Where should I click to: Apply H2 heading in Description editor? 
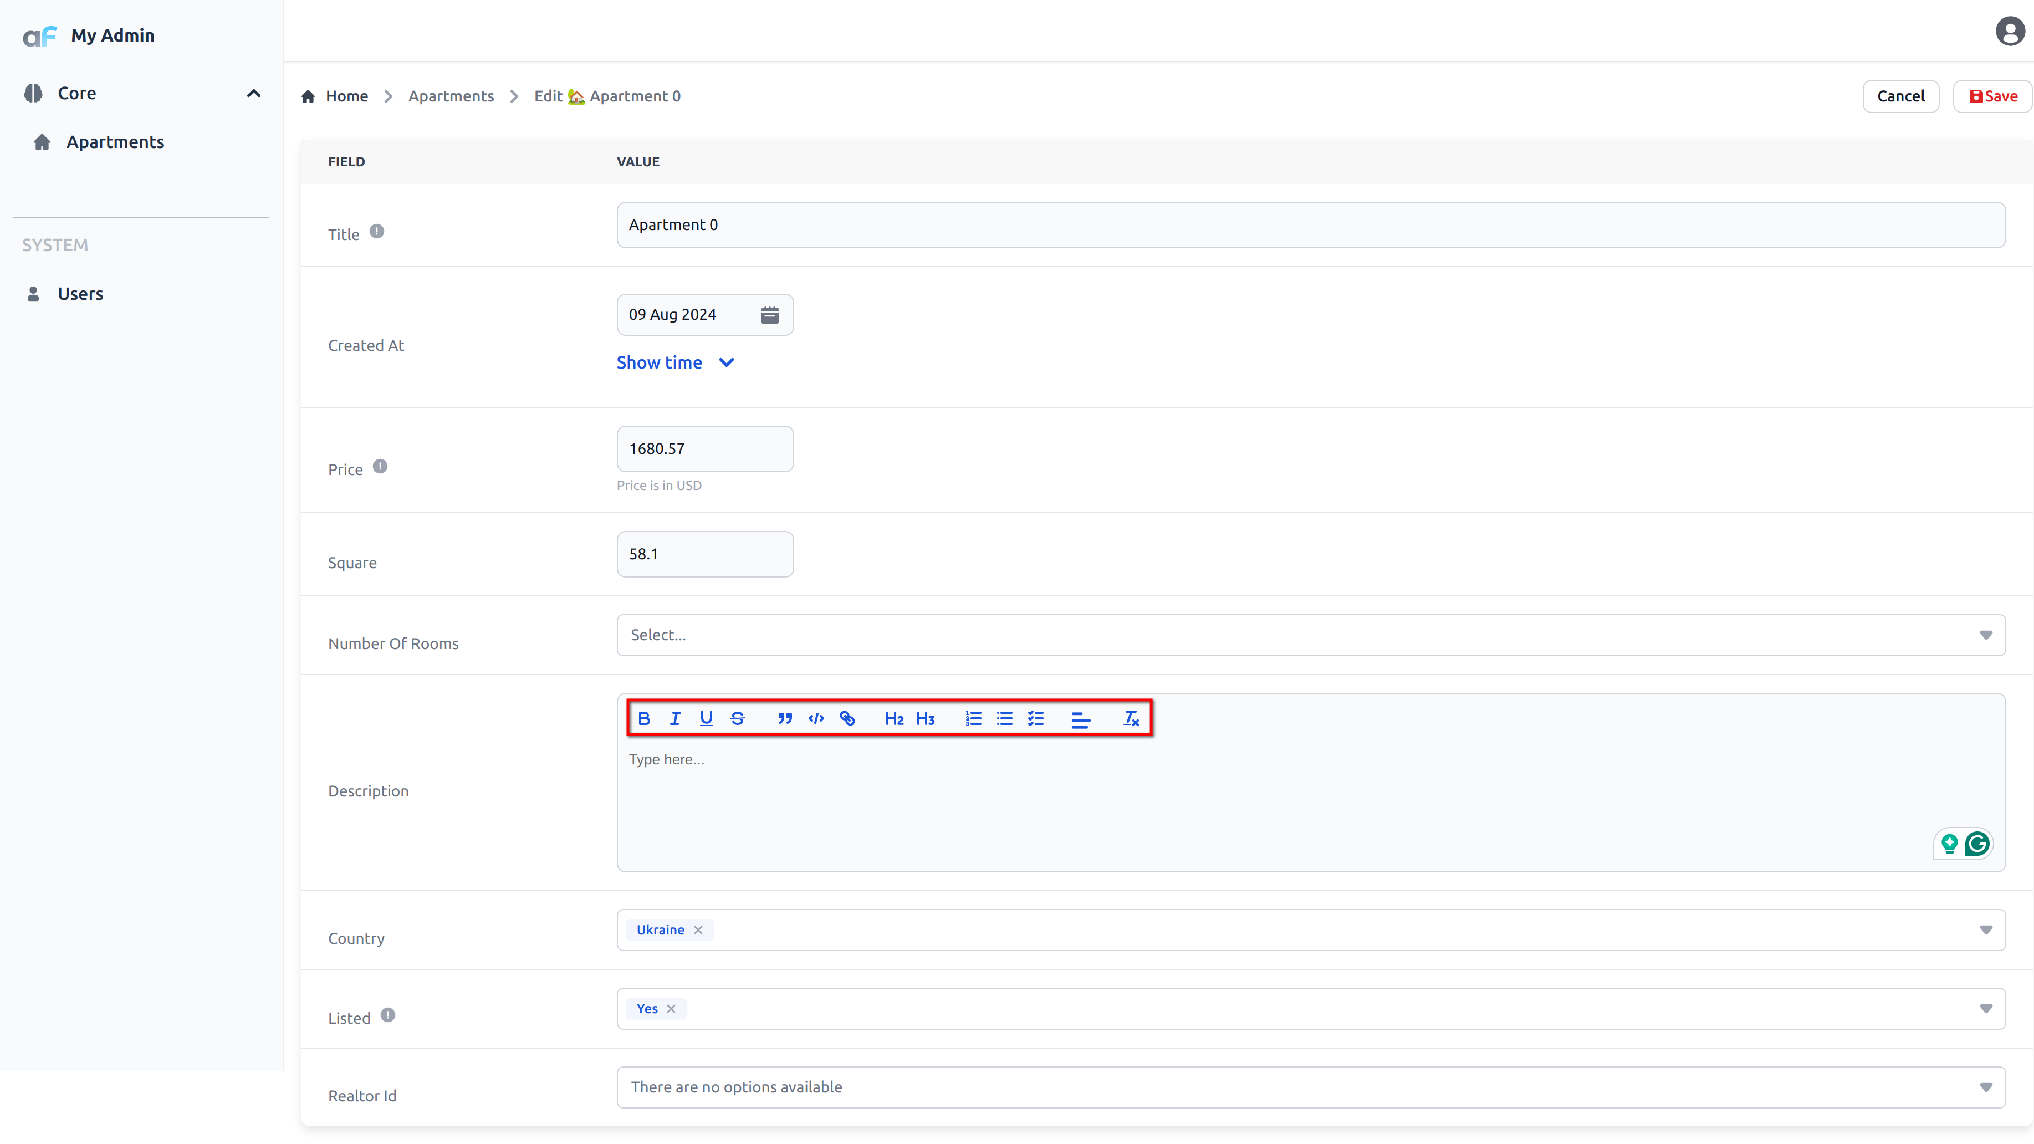(894, 718)
